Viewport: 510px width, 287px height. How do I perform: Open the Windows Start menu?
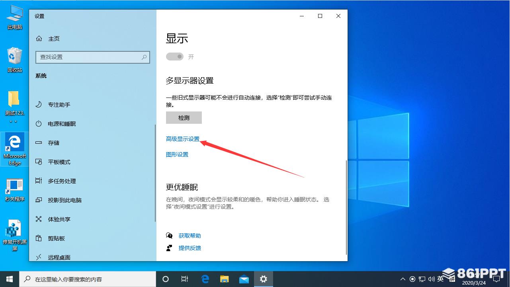pos(10,279)
